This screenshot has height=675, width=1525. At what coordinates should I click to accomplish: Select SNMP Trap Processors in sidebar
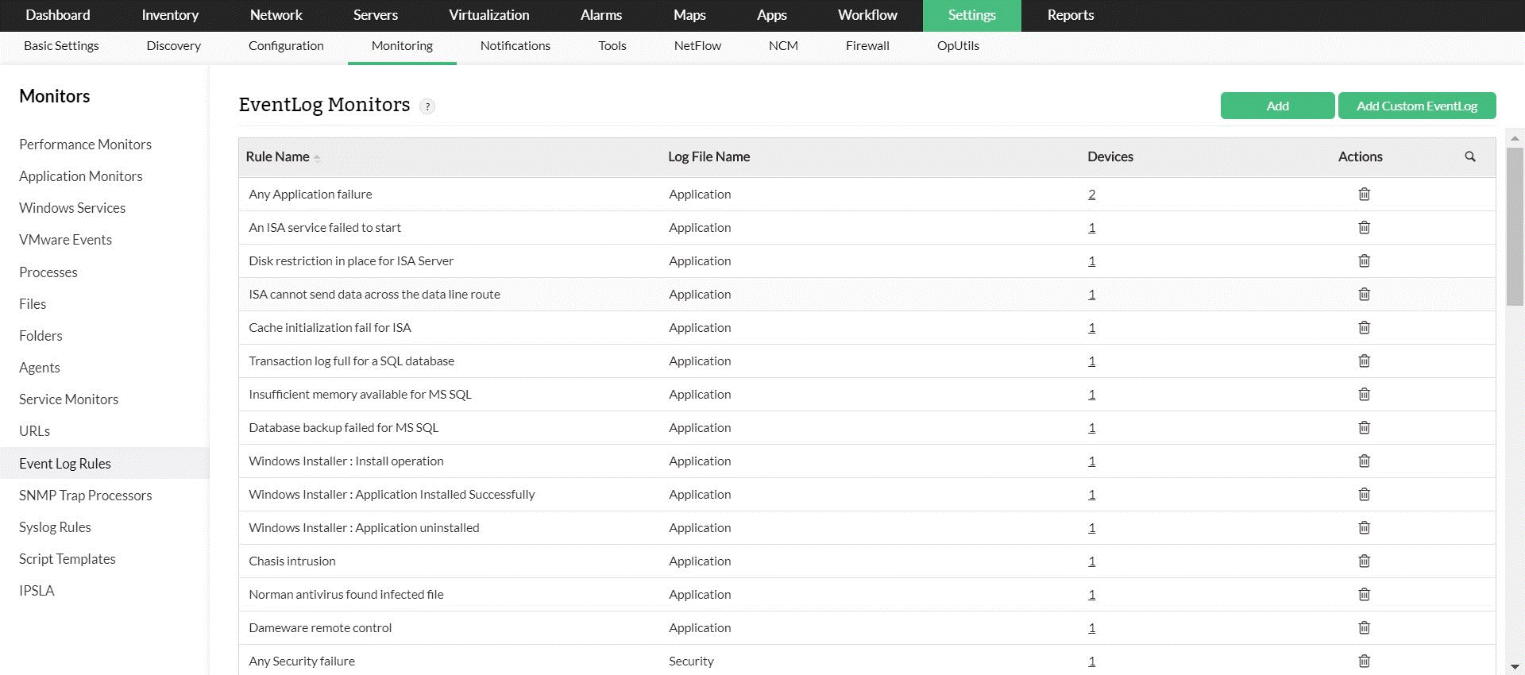click(86, 496)
